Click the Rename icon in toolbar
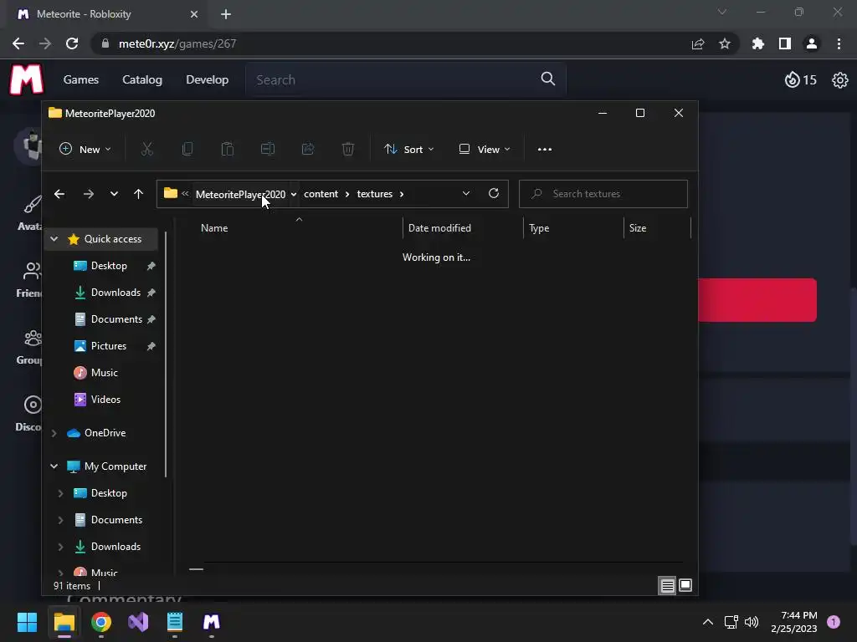This screenshot has width=857, height=642. [x=268, y=149]
